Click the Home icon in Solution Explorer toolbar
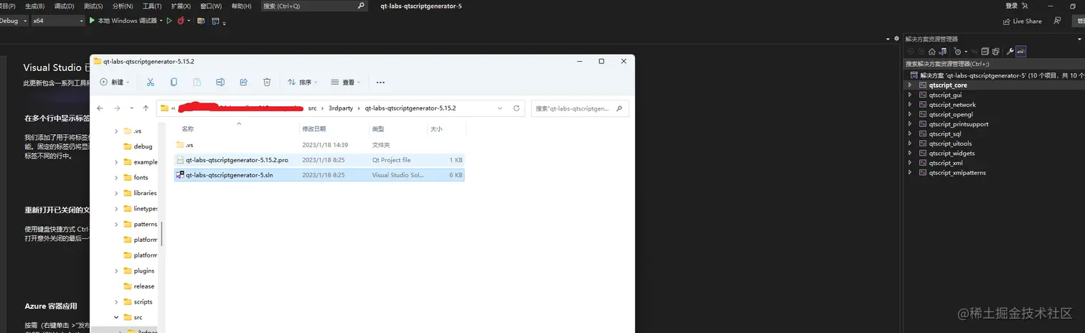Viewport: 1085px width, 333px height. coord(931,52)
